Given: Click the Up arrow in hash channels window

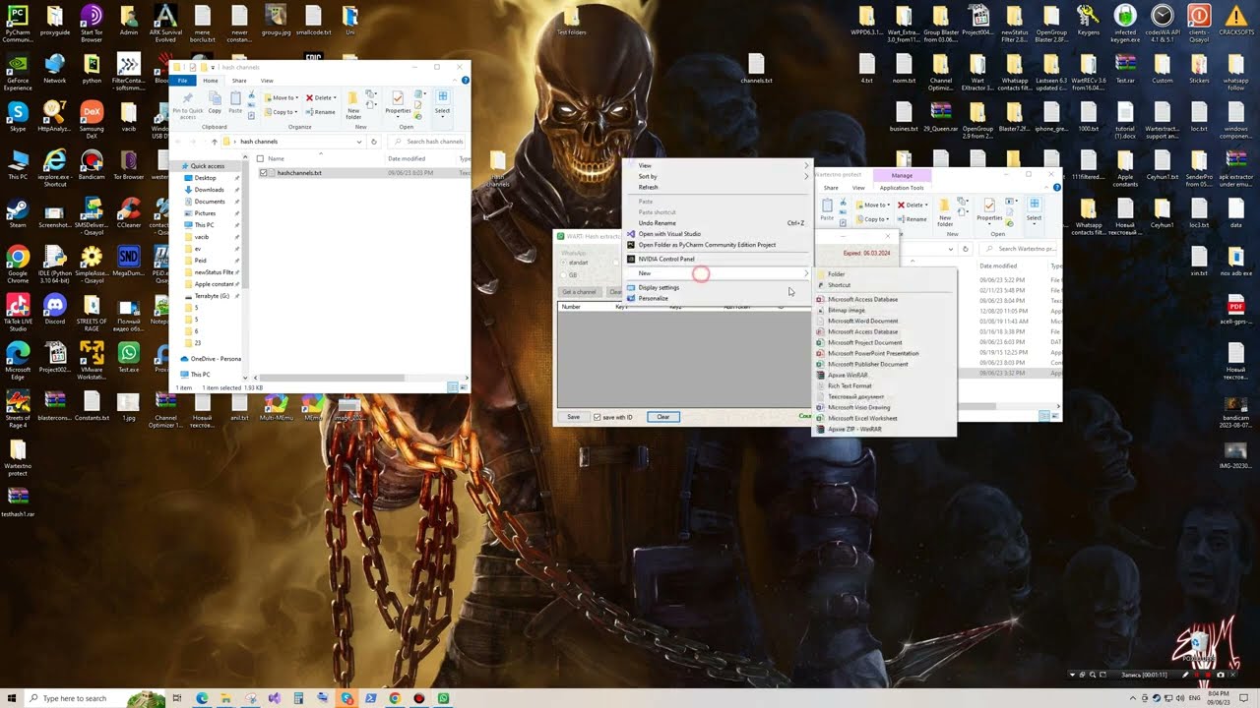Looking at the screenshot, I should 214,142.
